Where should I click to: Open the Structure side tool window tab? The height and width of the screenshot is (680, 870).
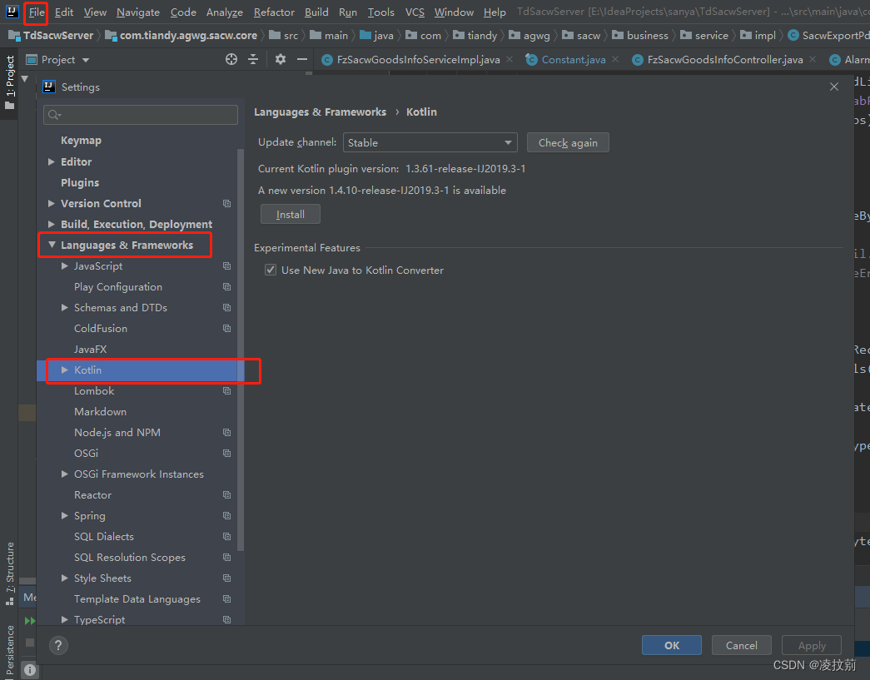(x=9, y=573)
